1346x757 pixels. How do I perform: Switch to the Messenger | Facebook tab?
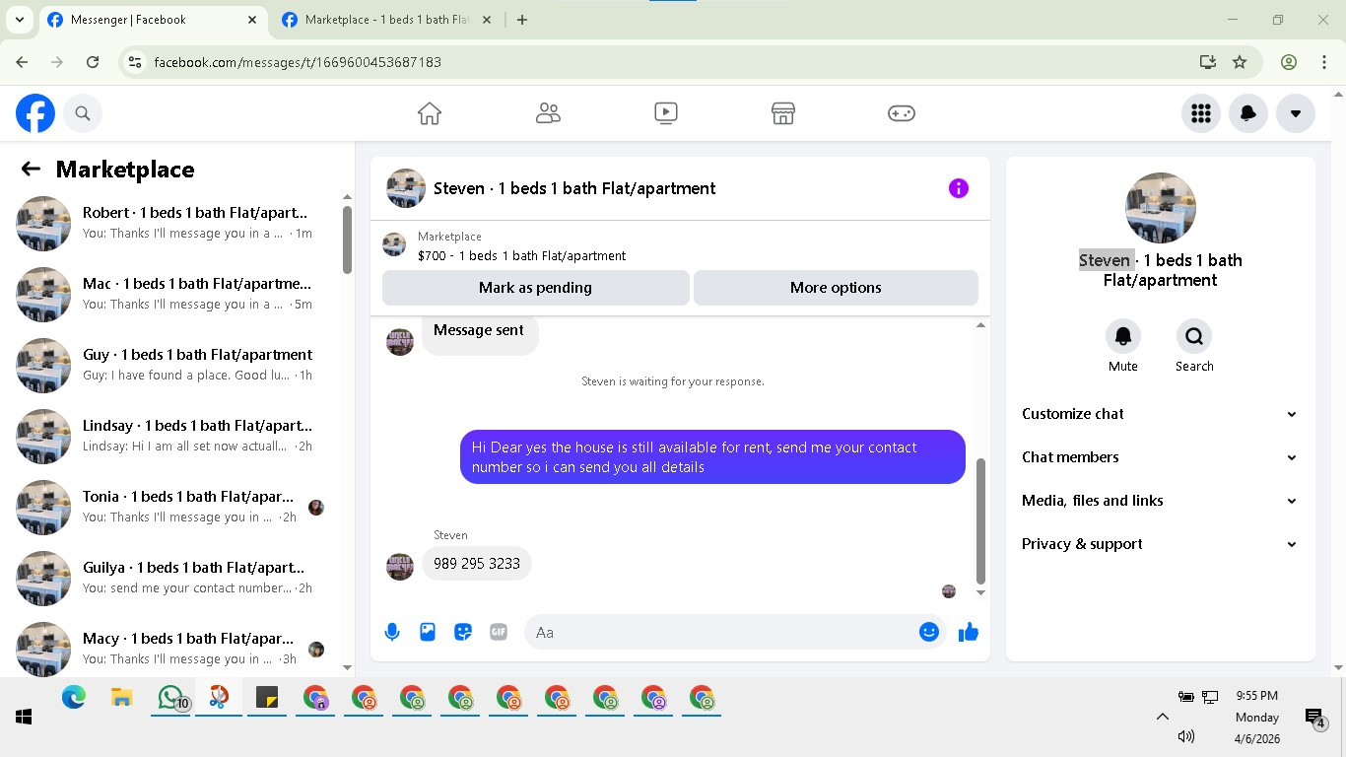pos(153,20)
